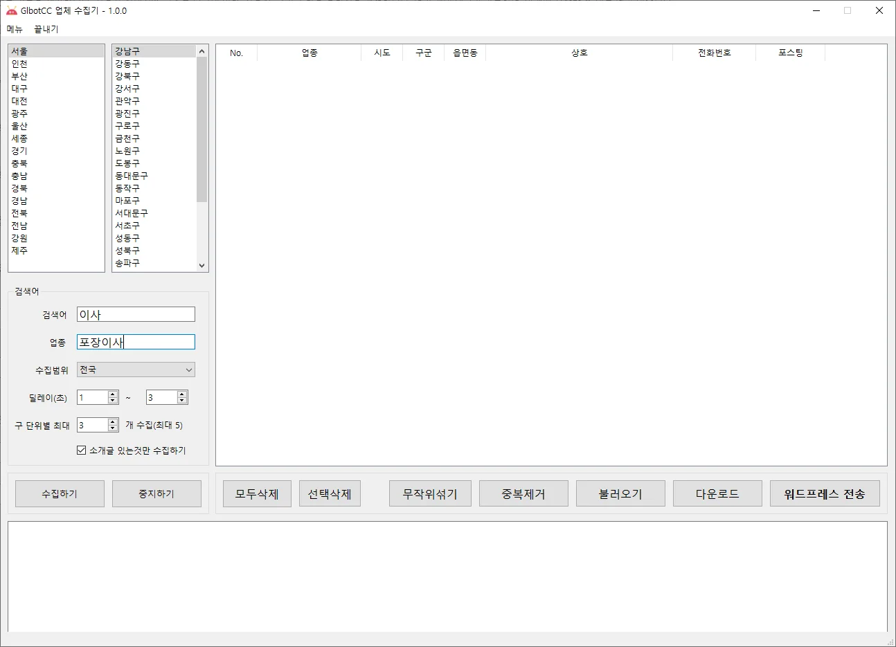The width and height of the screenshot is (896, 647).
Task: Select 관악구 in the district list
Action: pyautogui.click(x=154, y=101)
